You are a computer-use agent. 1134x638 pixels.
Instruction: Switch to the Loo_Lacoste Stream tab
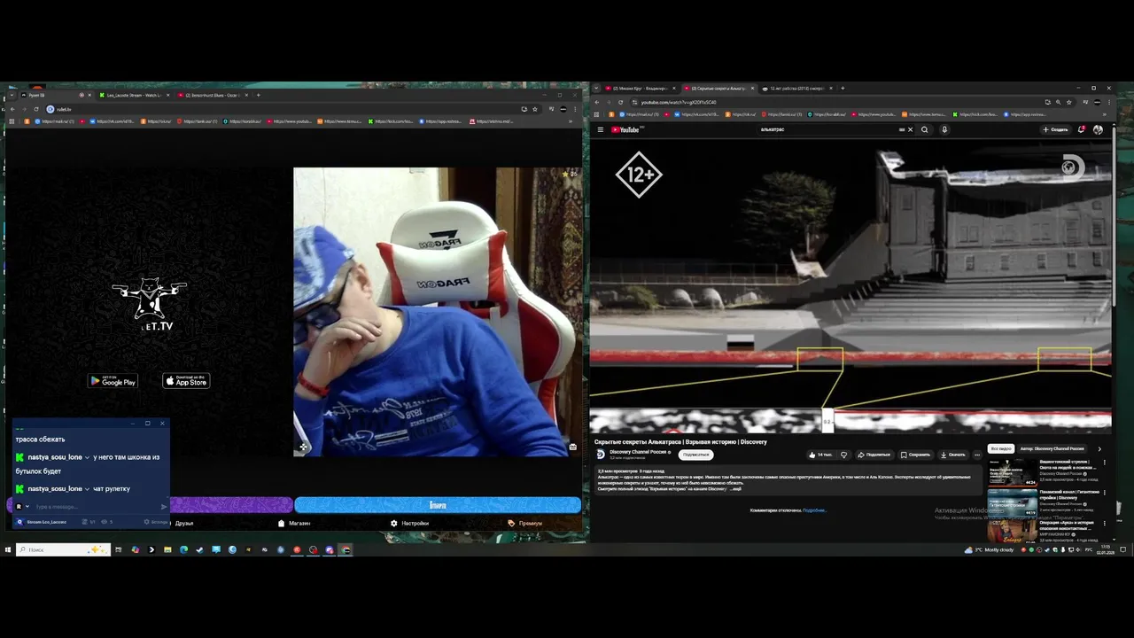[133, 95]
